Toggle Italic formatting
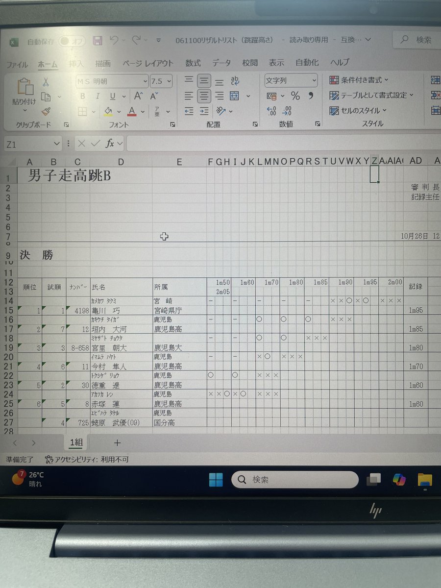Screen dimensions: 441x588 (x=98, y=96)
